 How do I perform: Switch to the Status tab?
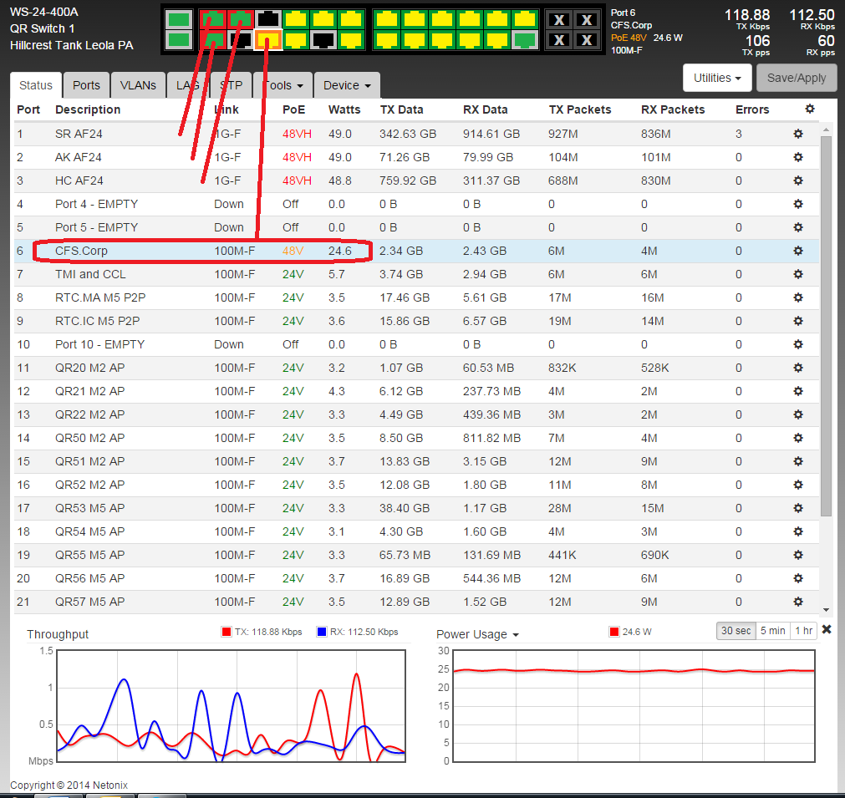click(36, 85)
